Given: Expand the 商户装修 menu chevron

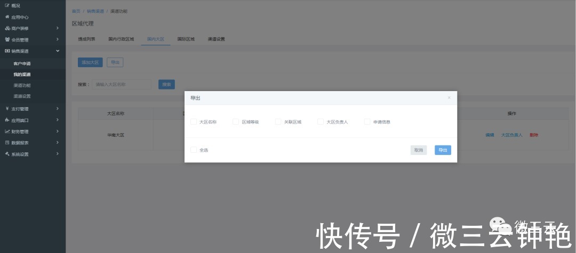Looking at the screenshot, I should click(58, 28).
